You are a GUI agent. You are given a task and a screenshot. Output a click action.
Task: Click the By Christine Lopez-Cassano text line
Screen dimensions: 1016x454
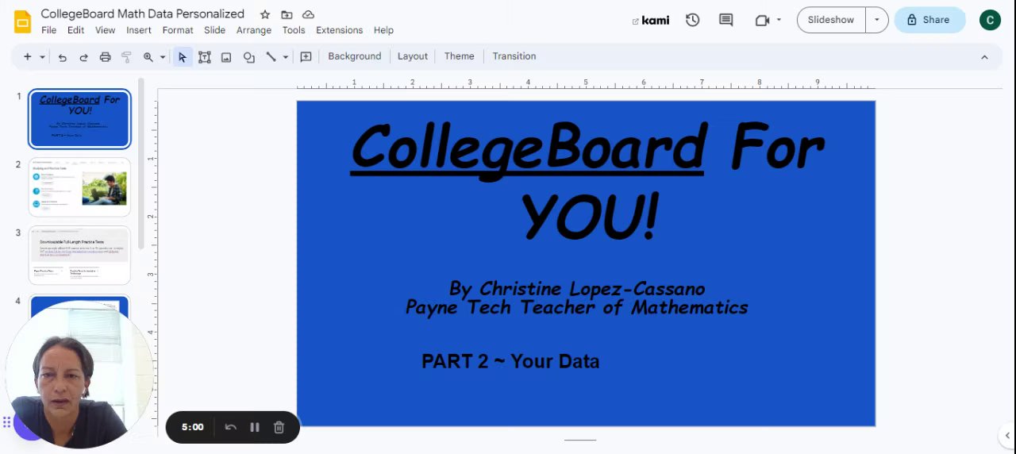pyautogui.click(x=577, y=289)
